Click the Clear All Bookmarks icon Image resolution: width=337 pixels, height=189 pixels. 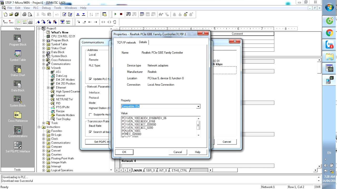tap(55, 22)
